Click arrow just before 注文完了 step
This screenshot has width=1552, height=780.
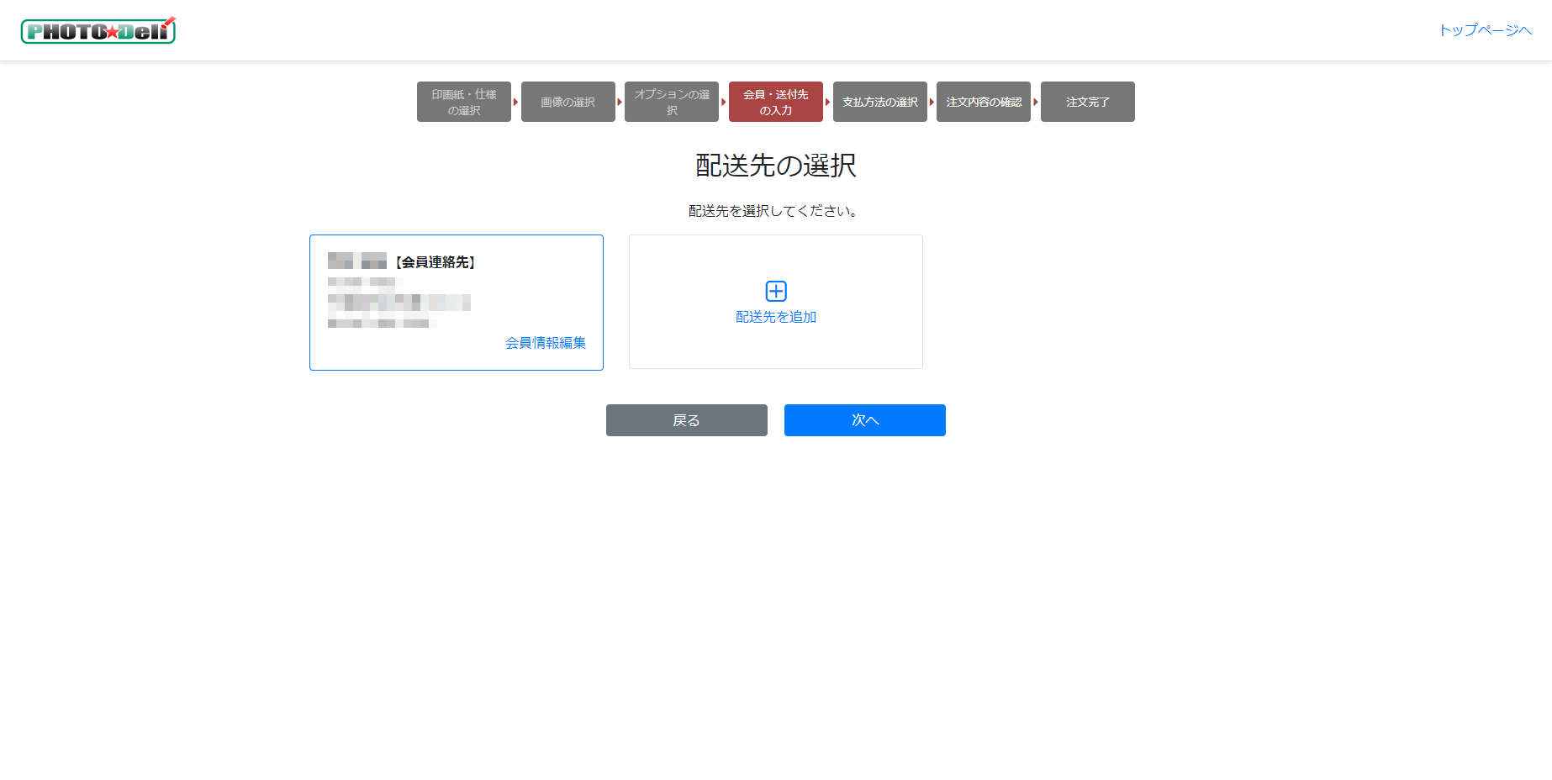1036,102
